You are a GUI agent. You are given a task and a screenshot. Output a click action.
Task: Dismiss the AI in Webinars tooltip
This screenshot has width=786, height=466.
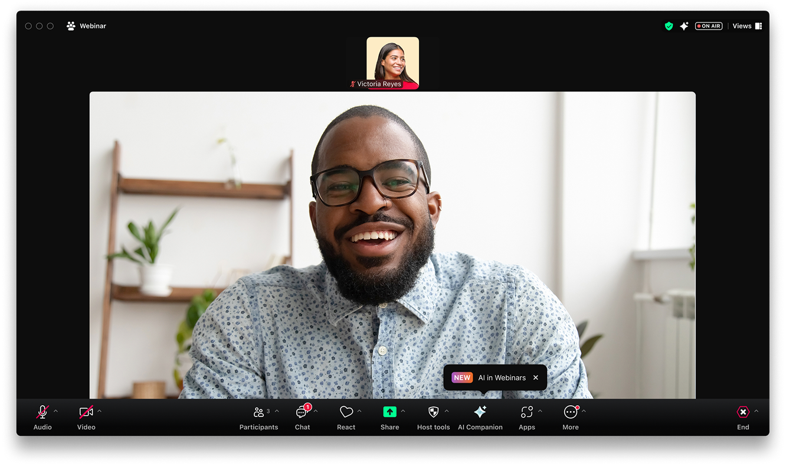pyautogui.click(x=536, y=377)
